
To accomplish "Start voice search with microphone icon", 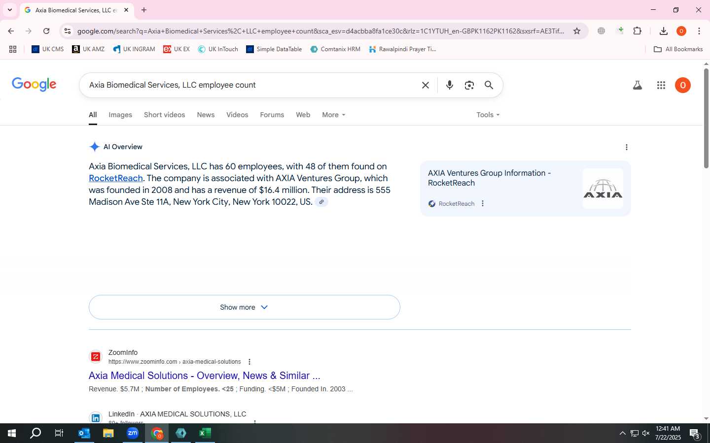I will pos(449,85).
